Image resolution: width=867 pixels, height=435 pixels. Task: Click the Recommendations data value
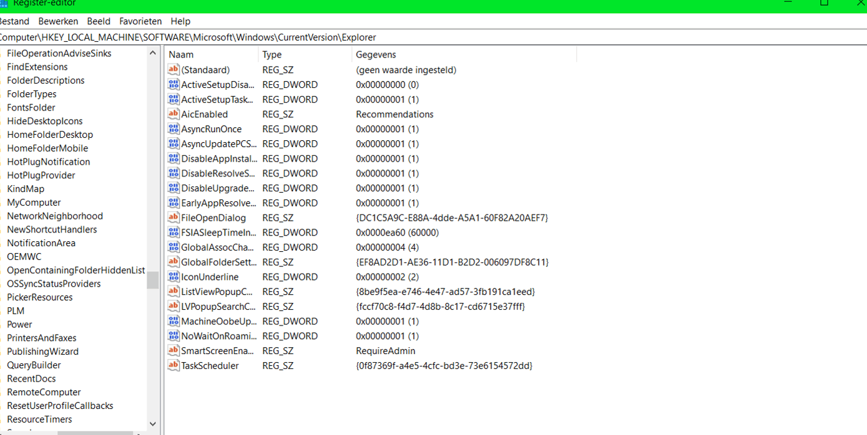click(394, 114)
